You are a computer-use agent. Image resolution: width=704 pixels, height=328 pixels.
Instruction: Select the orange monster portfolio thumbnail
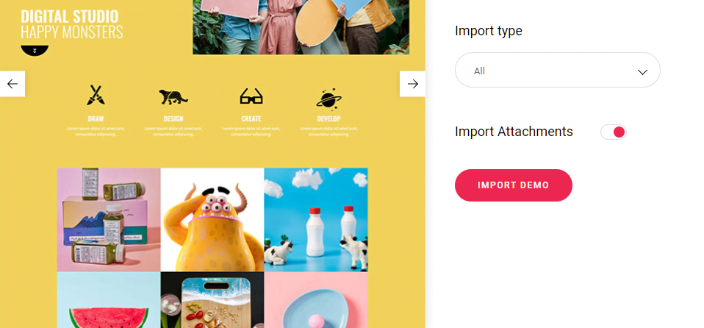point(212,220)
